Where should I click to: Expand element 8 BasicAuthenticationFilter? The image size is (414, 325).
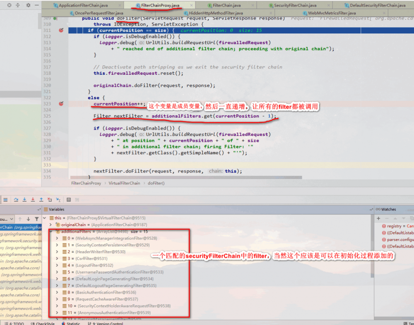click(57, 292)
